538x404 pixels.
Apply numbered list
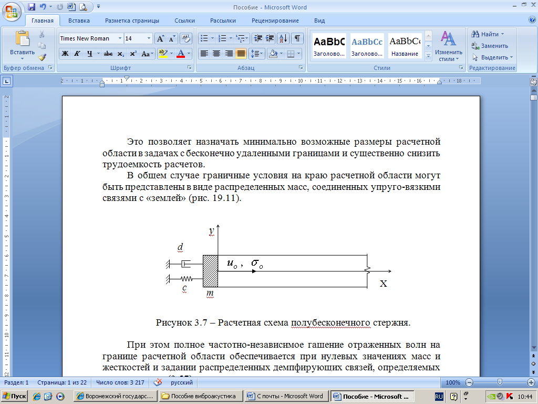[222, 38]
